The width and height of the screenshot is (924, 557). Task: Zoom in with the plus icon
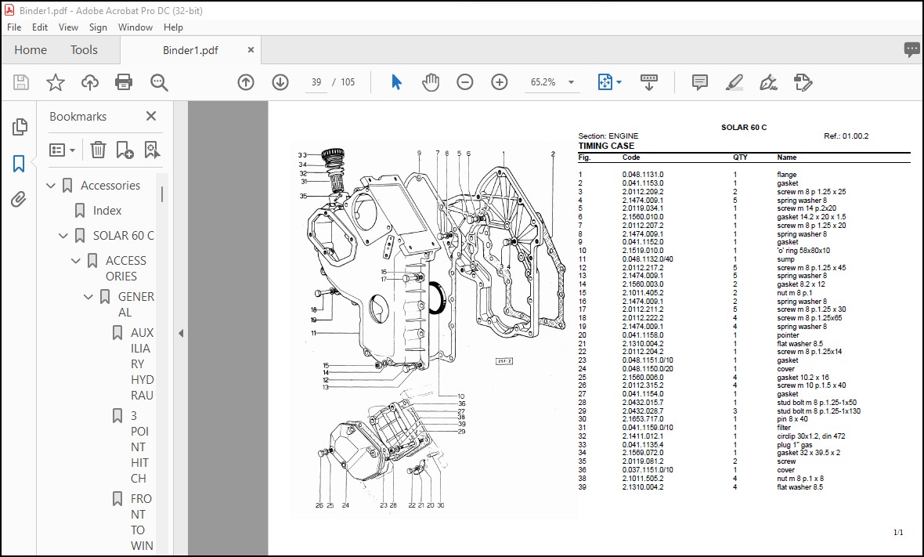pyautogui.click(x=499, y=82)
